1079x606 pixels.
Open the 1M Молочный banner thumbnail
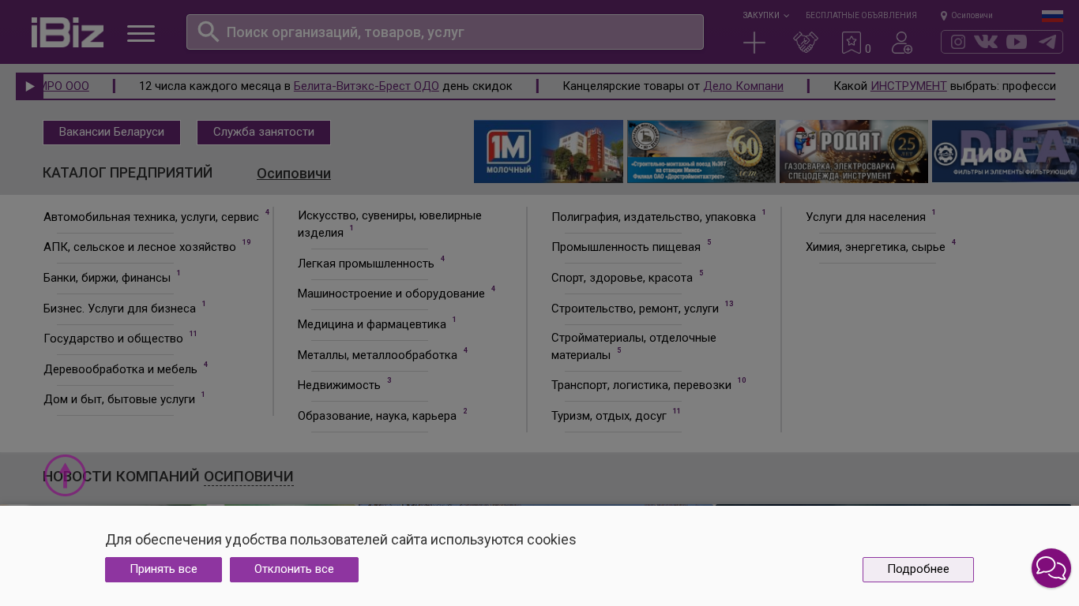548,151
